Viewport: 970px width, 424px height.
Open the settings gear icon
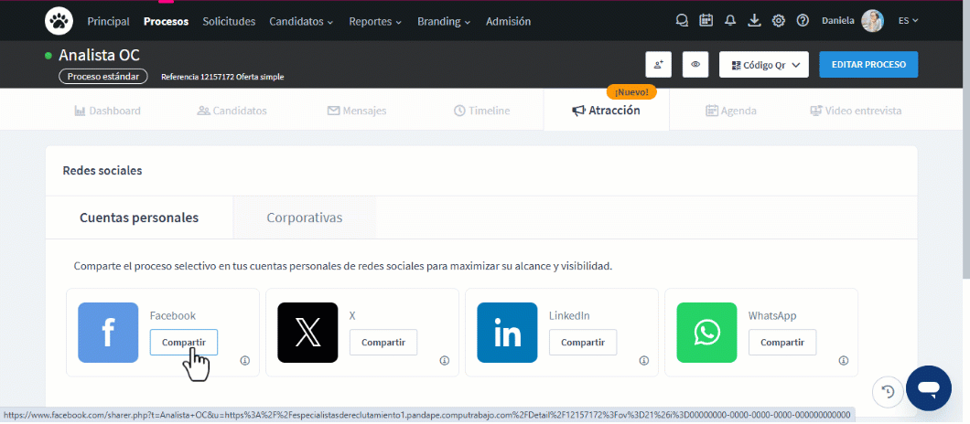778,21
